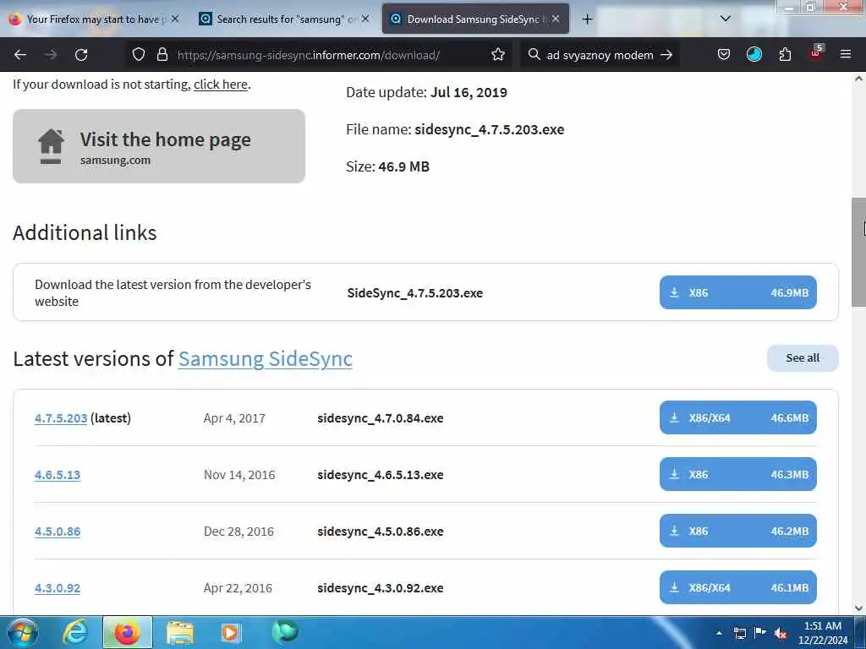Open a new browser tab
Image resolution: width=866 pixels, height=649 pixels.
click(587, 19)
